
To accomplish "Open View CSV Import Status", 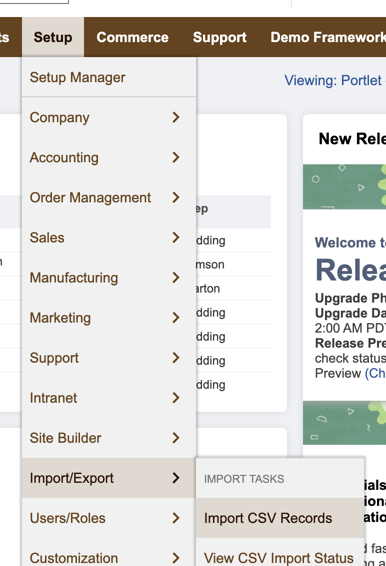I will [278, 557].
